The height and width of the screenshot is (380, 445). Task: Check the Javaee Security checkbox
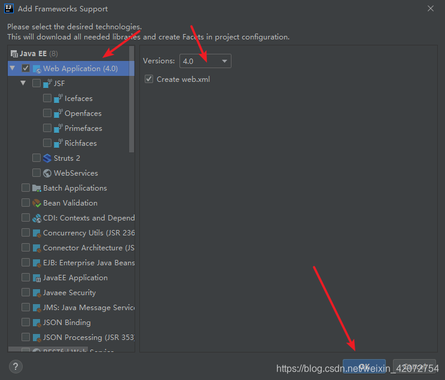coord(26,292)
